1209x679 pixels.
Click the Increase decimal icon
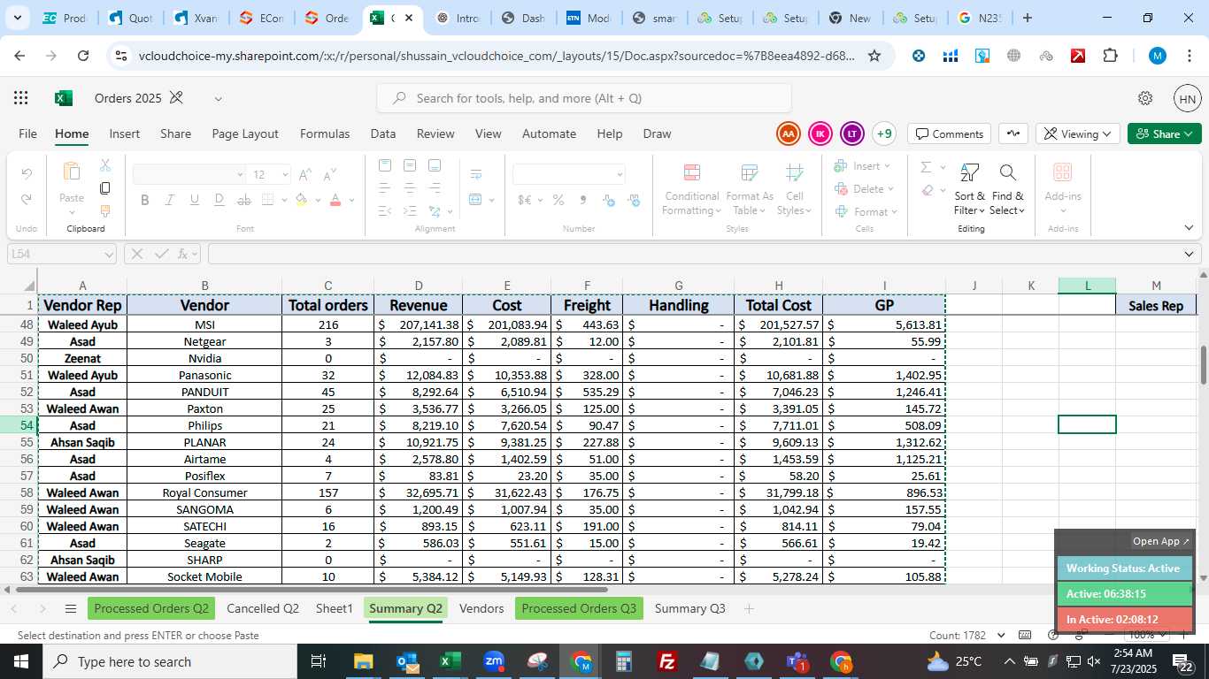point(609,201)
